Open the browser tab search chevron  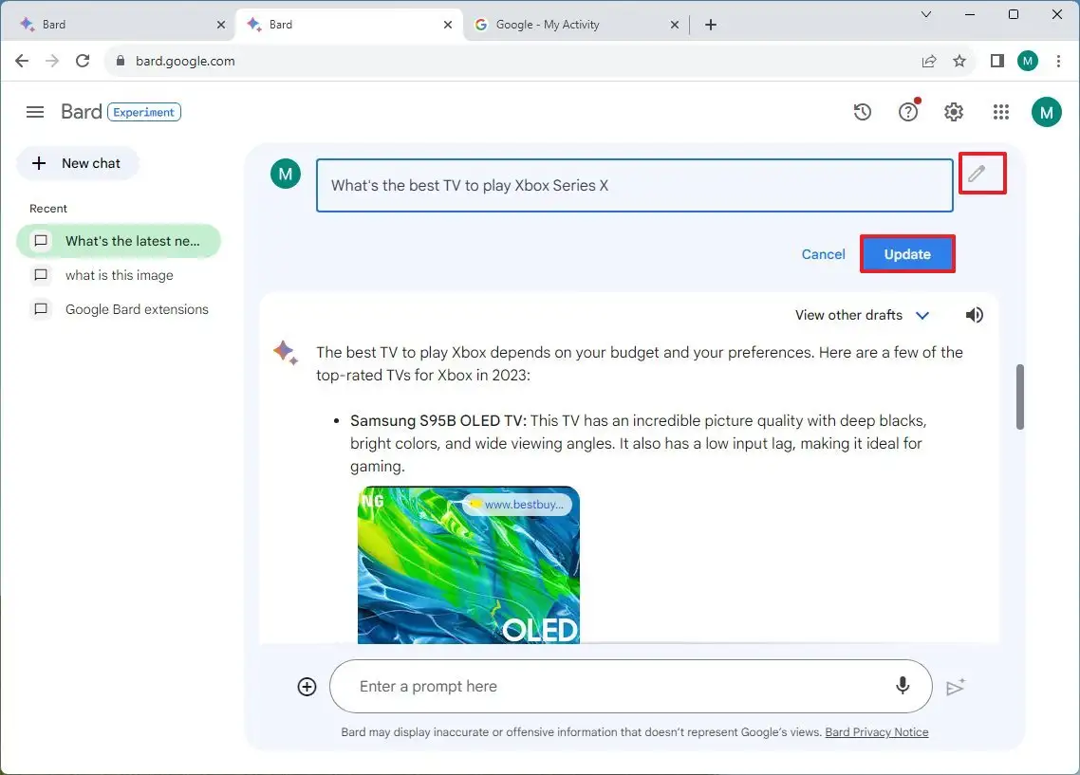click(x=925, y=15)
